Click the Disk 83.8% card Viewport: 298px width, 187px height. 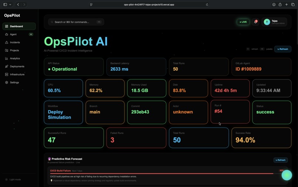pyautogui.click(x=188, y=88)
